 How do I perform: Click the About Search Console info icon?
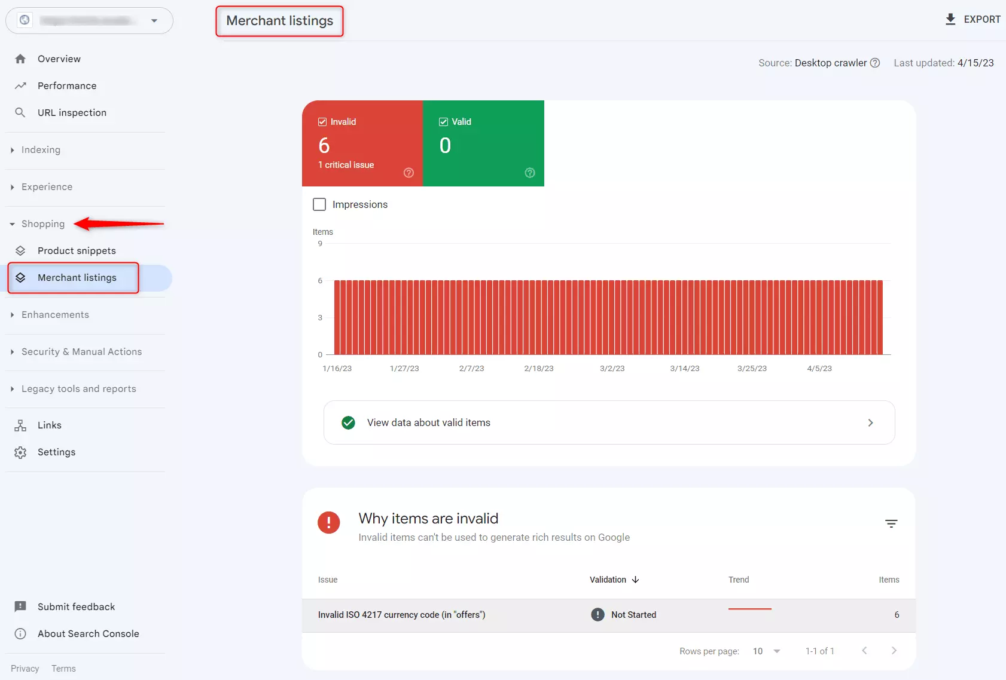pos(20,633)
